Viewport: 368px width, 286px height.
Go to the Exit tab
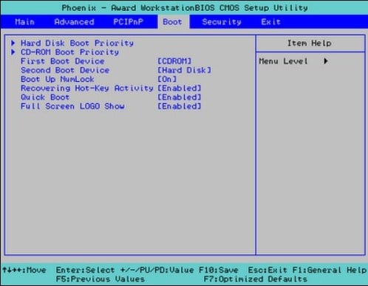pos(270,22)
